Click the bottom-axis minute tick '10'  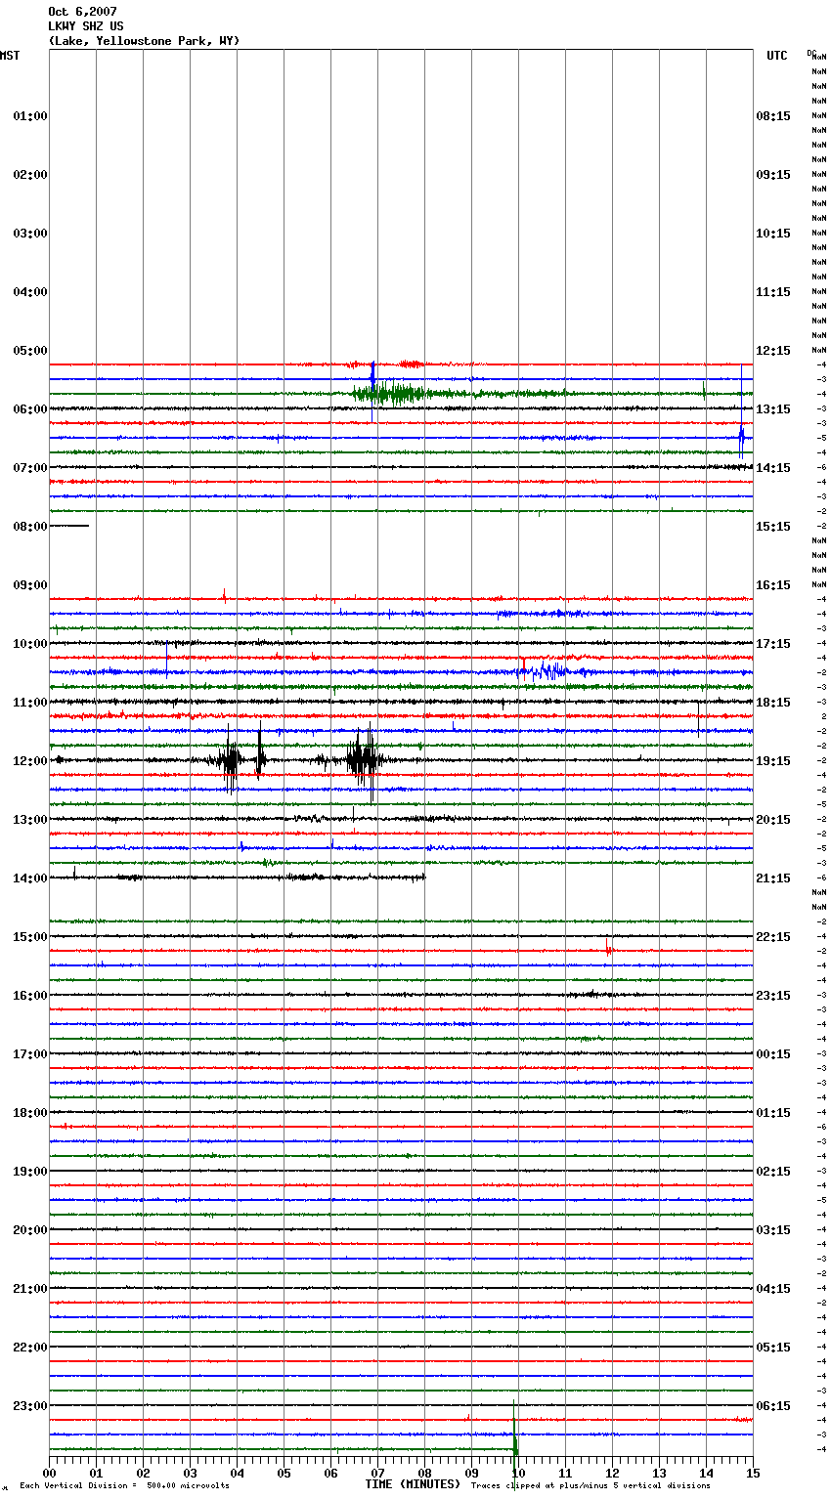point(518,1474)
